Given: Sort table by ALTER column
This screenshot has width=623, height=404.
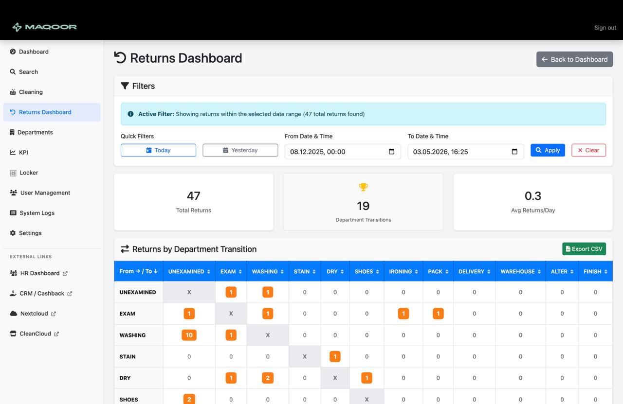Looking at the screenshot, I should click(562, 271).
